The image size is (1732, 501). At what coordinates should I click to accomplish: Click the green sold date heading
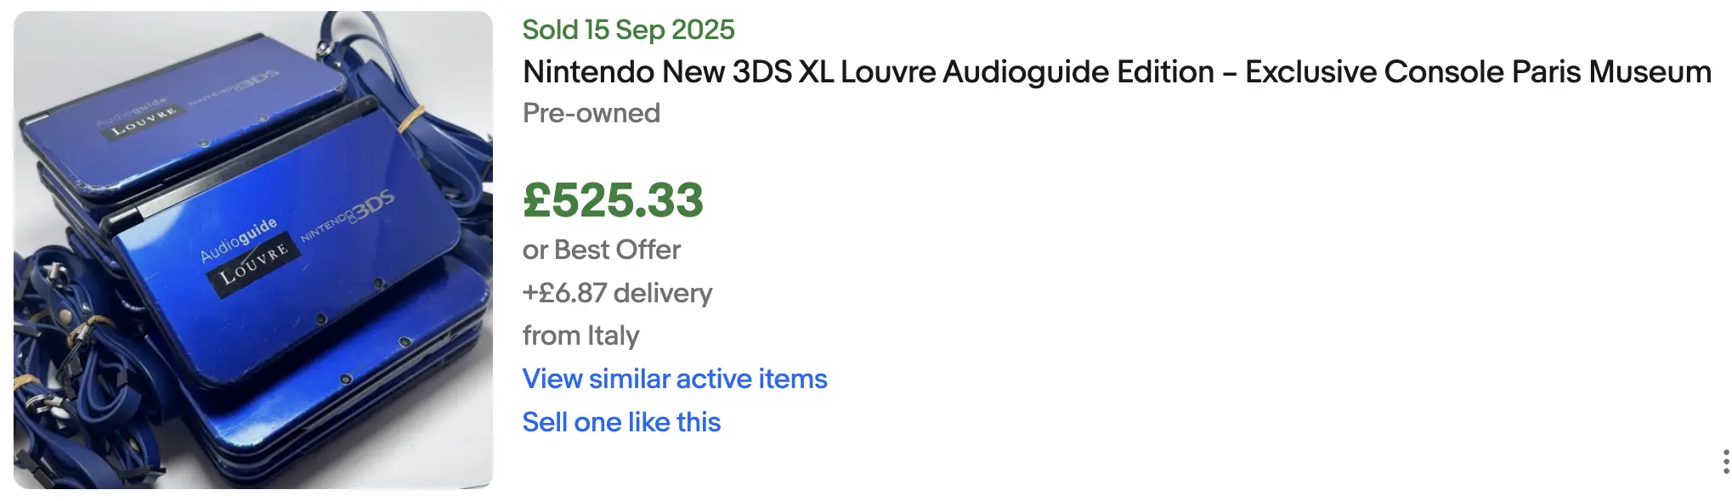tap(629, 30)
